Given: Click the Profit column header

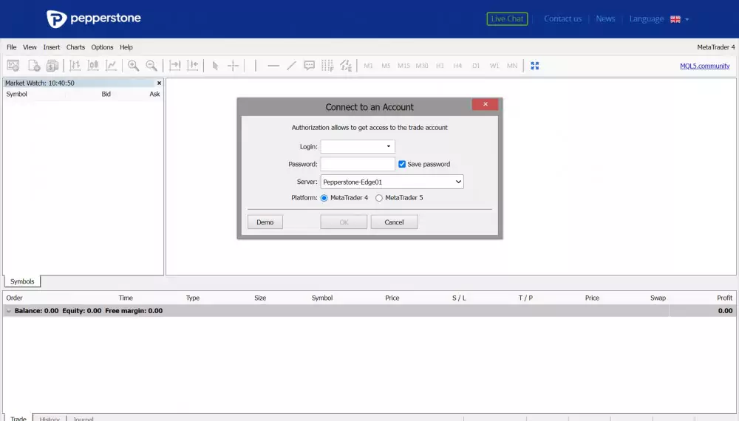Looking at the screenshot, I should click(x=724, y=298).
